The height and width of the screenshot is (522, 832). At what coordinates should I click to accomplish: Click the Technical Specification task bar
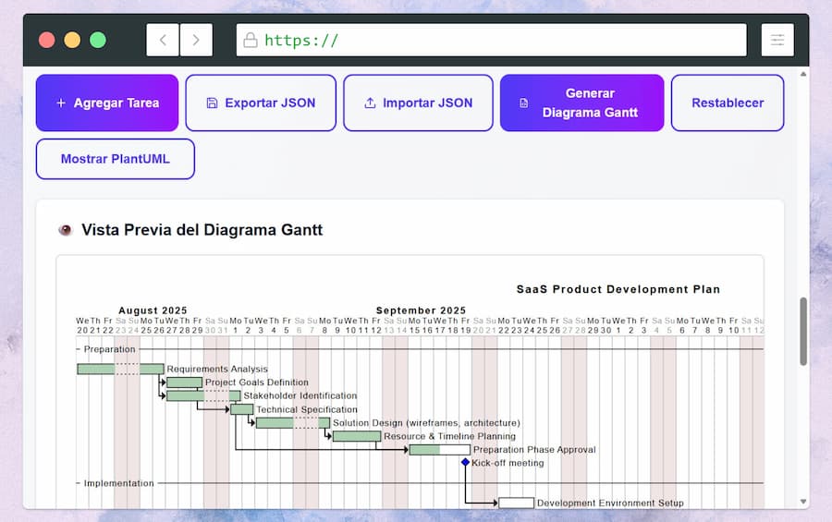(241, 409)
